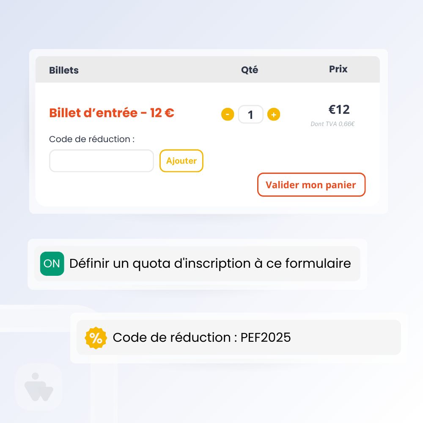The width and height of the screenshot is (423, 423).
Task: Increase ticket quantity with plus button
Action: point(274,114)
